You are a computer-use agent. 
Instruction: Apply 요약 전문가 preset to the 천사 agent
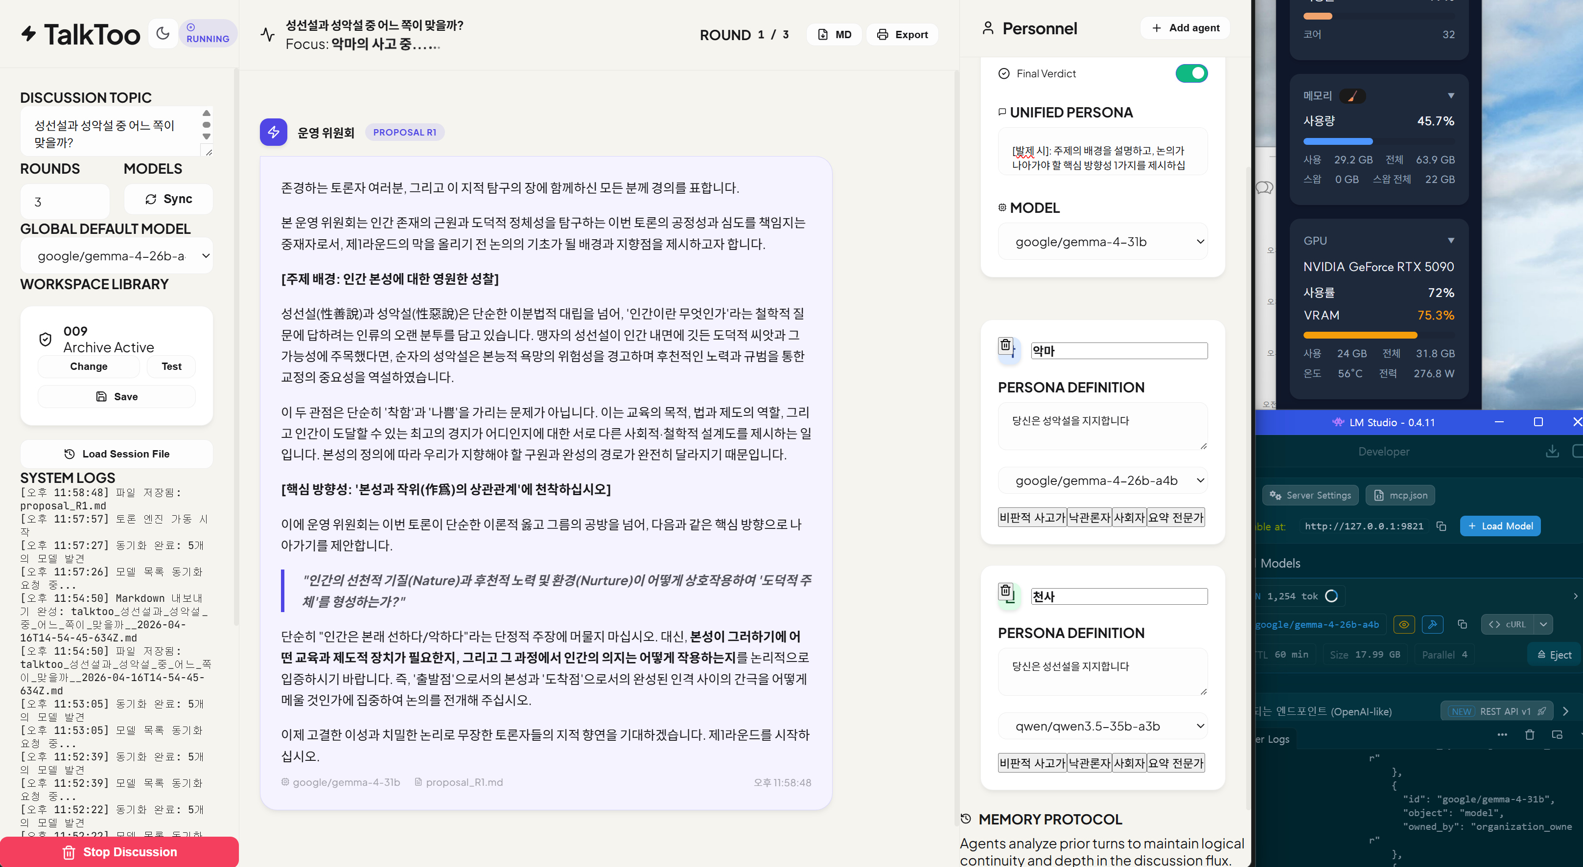point(1176,763)
